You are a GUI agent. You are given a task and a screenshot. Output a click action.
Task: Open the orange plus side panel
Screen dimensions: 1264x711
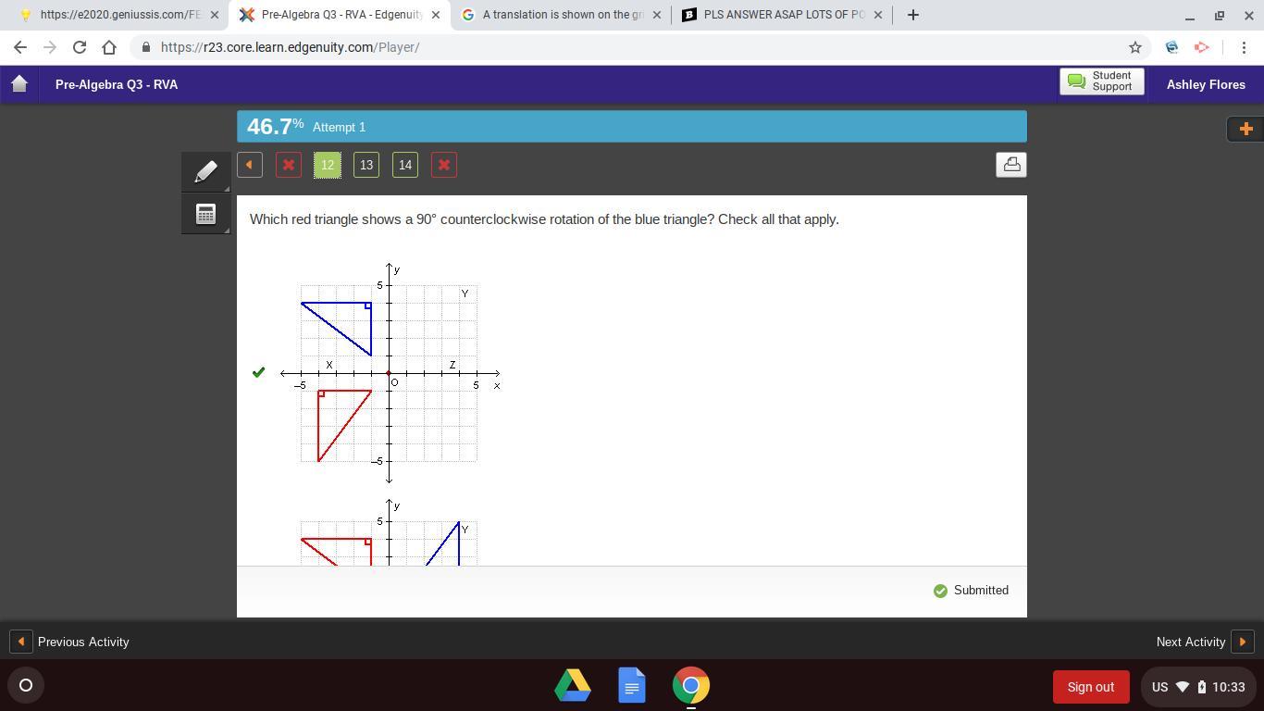[1245, 129]
